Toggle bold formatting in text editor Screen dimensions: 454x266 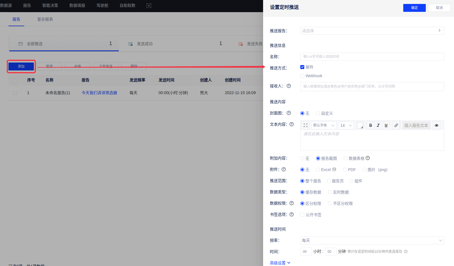tap(371, 125)
